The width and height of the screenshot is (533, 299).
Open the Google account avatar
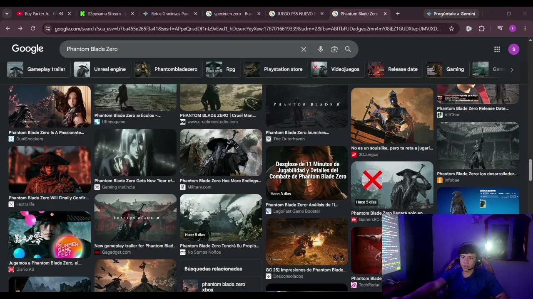click(514, 49)
